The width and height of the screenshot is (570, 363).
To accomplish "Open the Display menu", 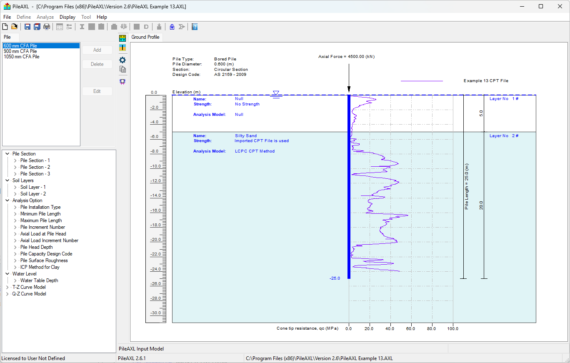I will (67, 17).
